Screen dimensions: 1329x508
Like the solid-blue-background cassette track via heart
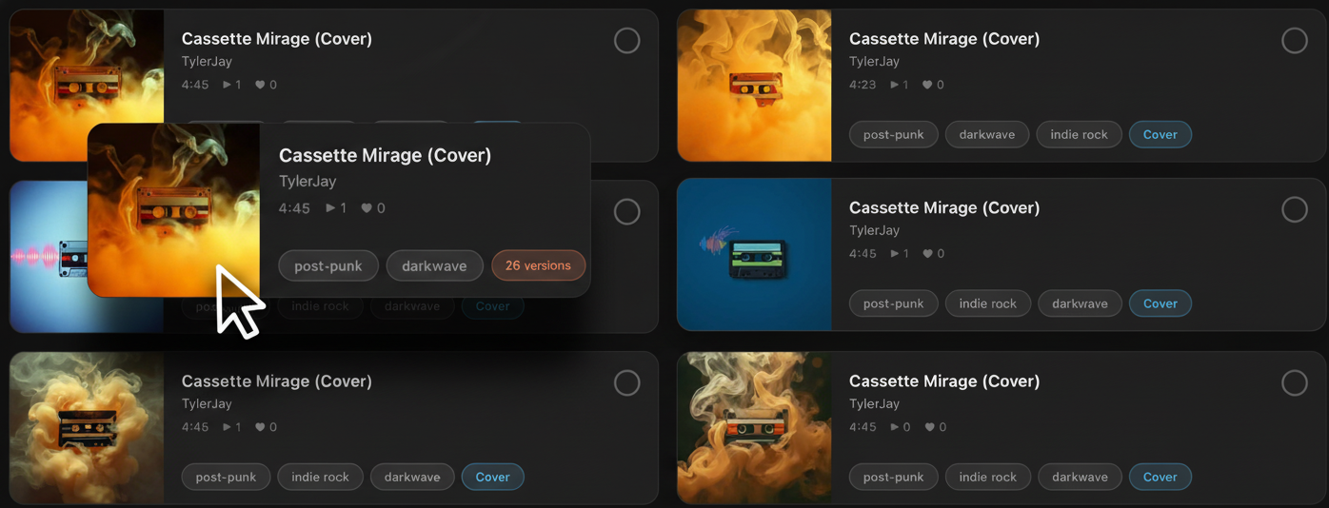coord(927,254)
